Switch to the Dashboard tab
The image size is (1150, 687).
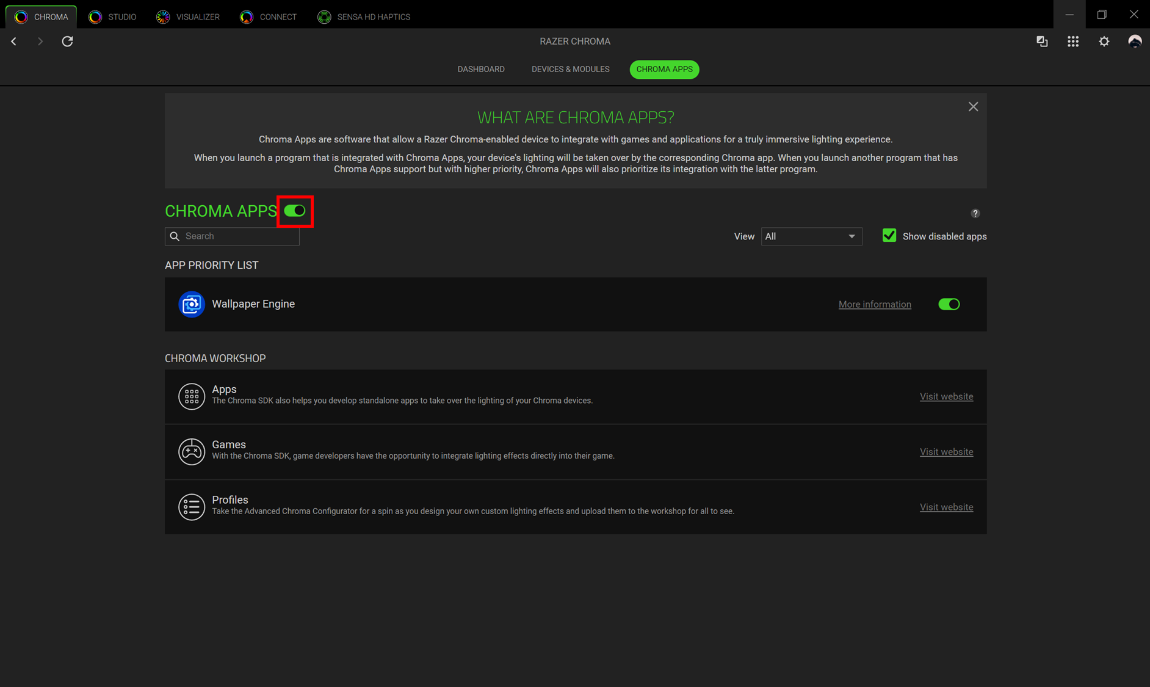[480, 69]
